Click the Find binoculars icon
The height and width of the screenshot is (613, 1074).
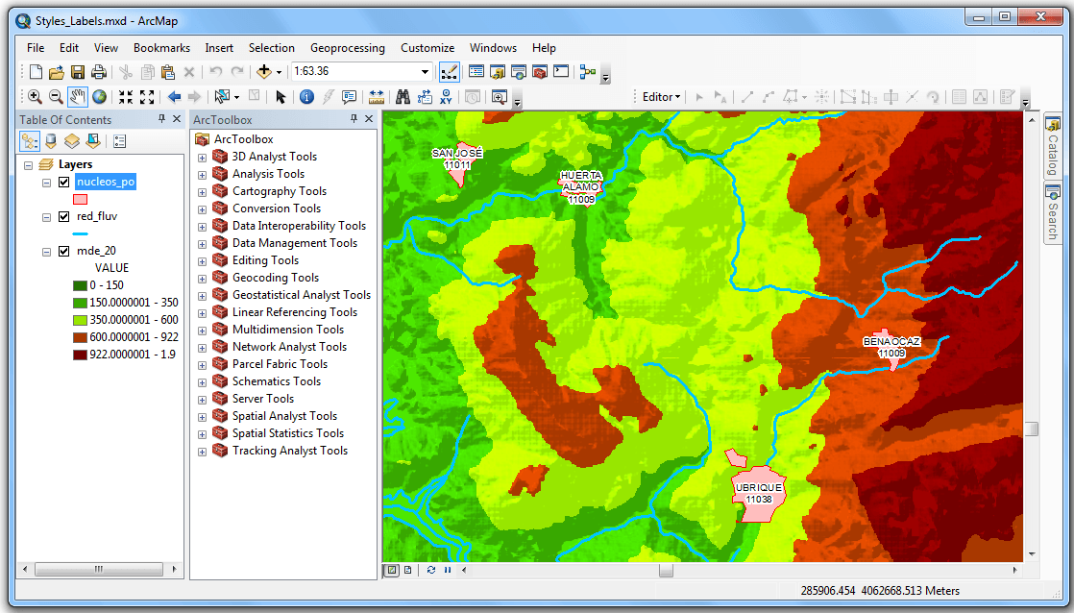[403, 96]
